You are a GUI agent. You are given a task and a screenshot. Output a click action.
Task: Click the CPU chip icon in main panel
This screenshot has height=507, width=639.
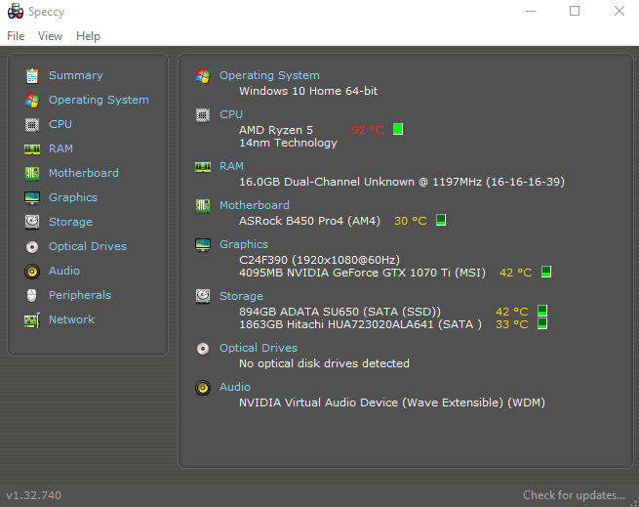point(203,115)
